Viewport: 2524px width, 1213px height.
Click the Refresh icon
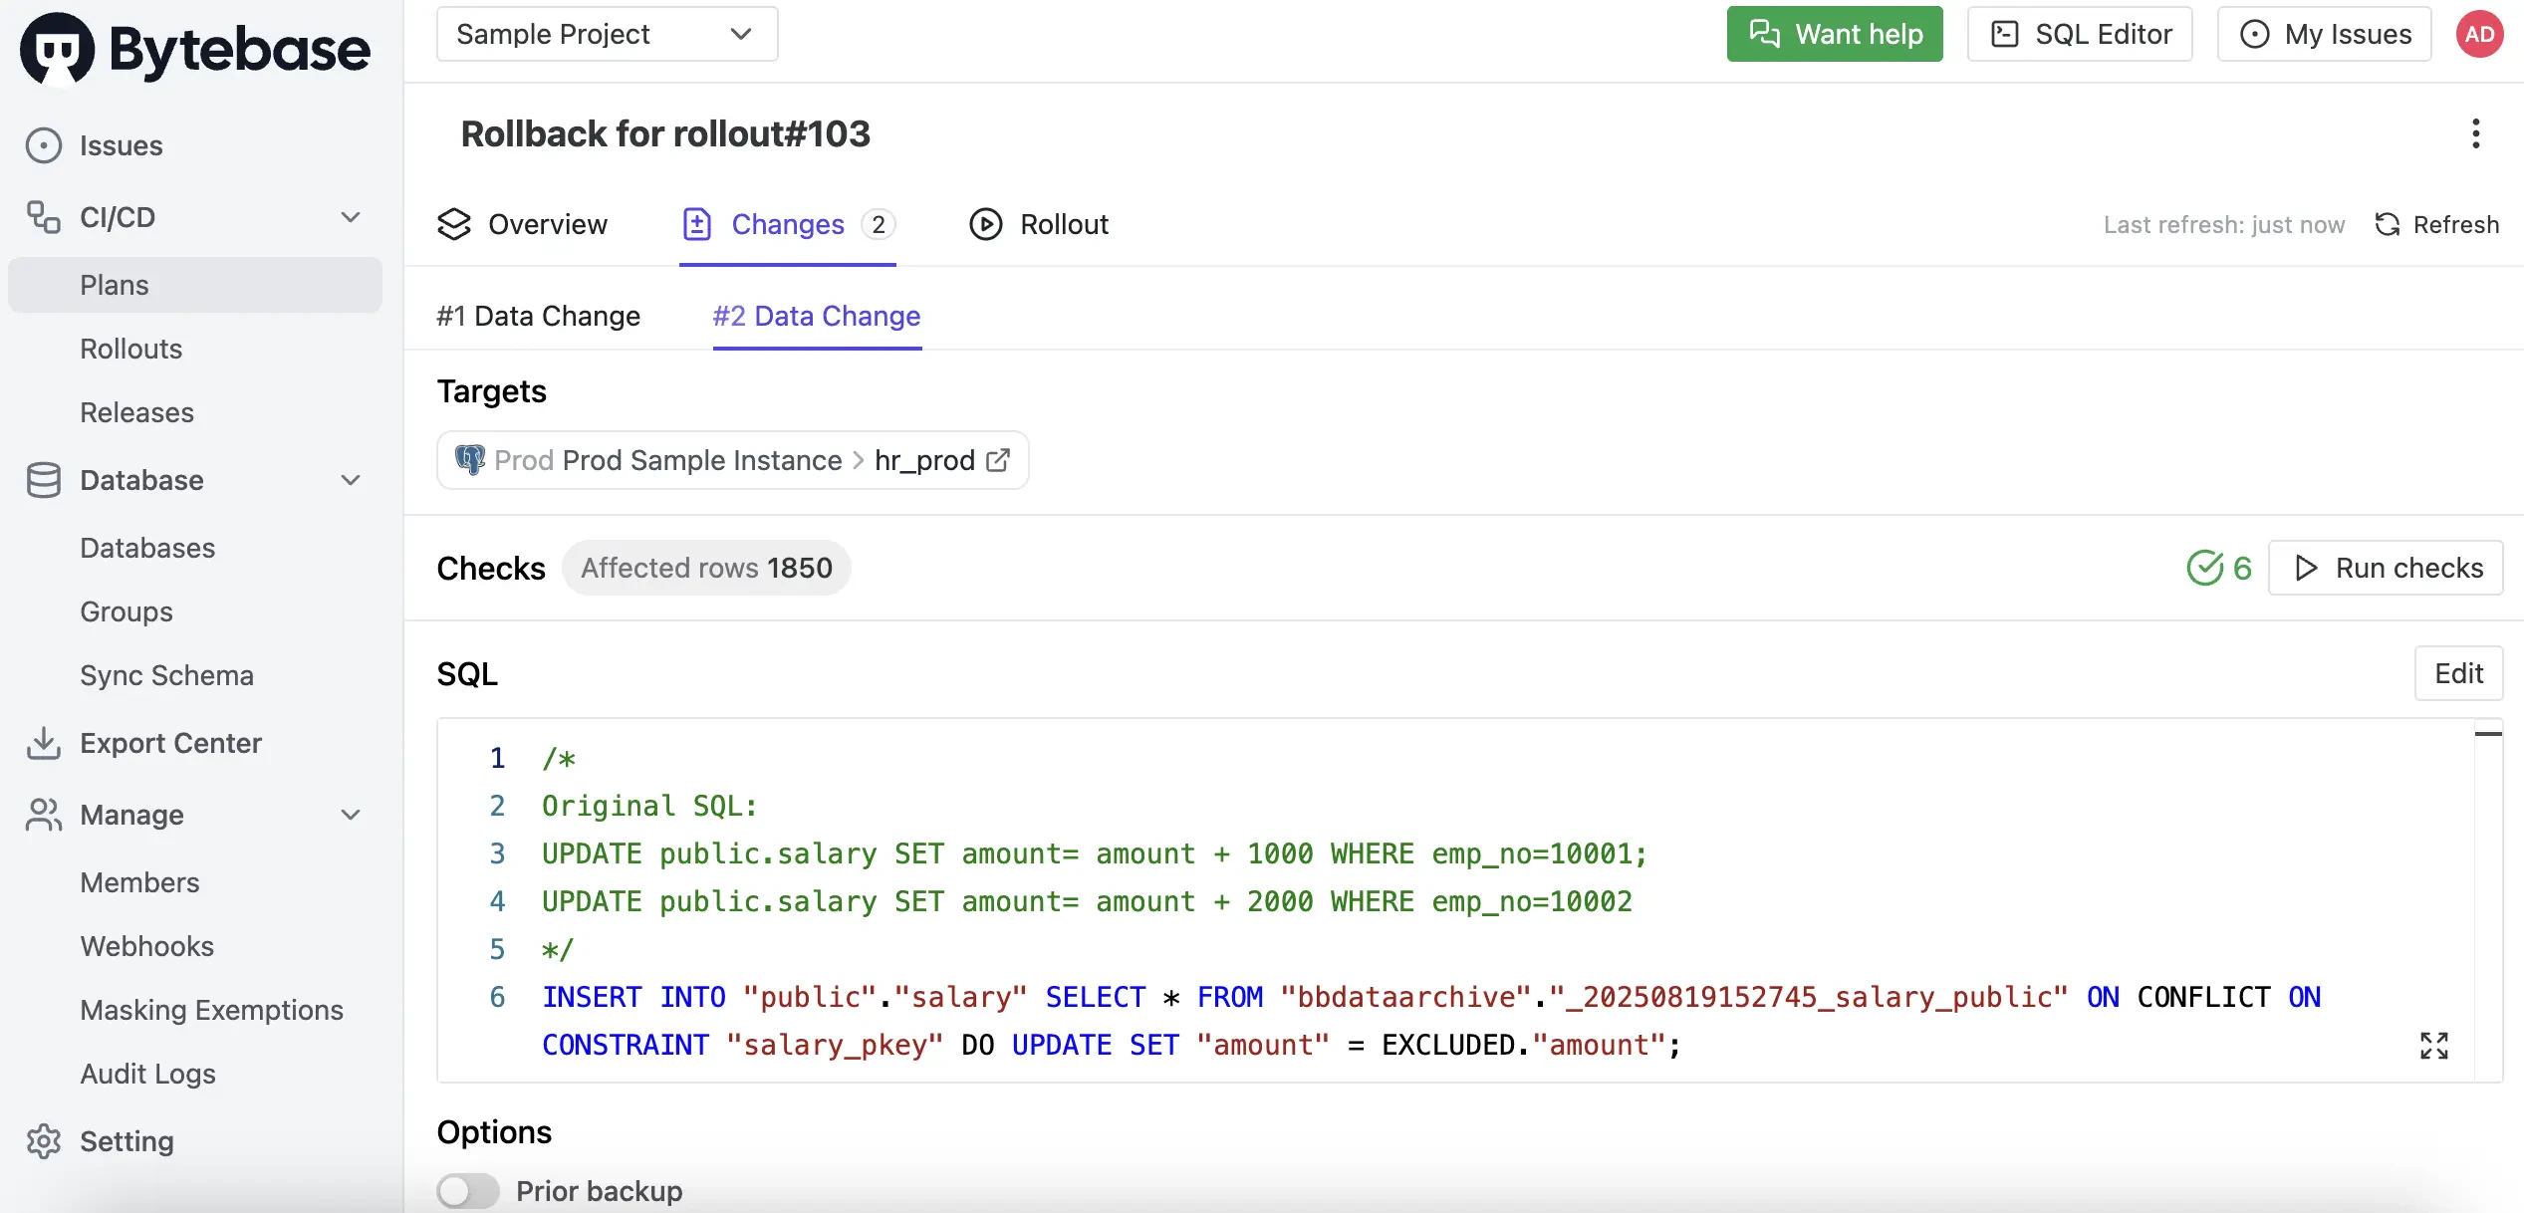click(x=2388, y=224)
